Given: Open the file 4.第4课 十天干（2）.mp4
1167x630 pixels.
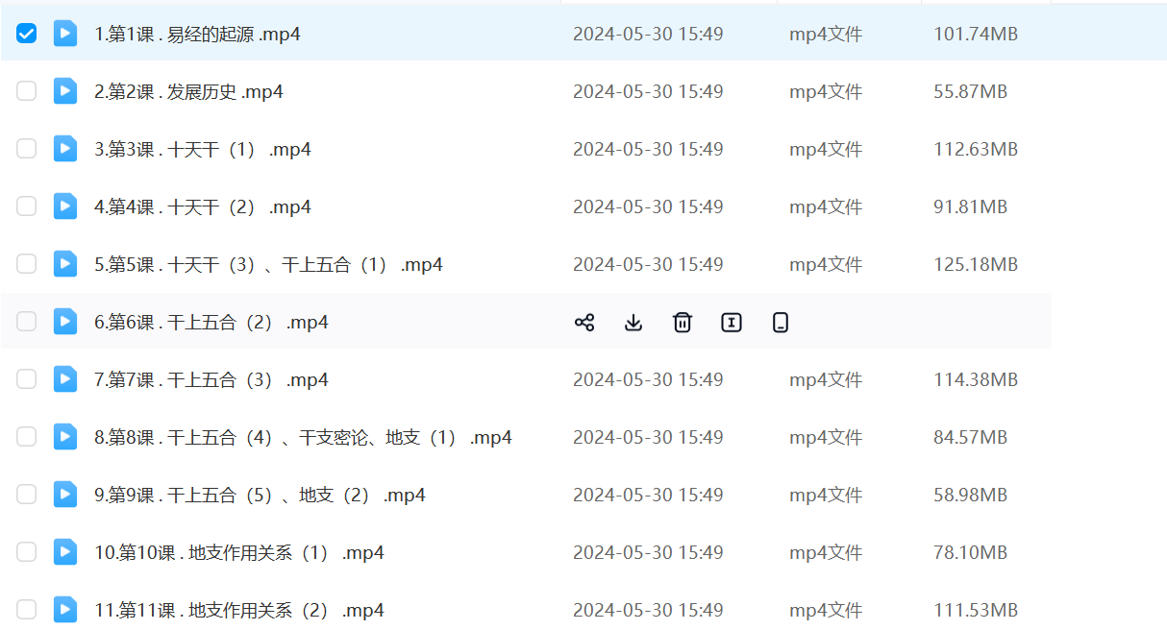Looking at the screenshot, I should [202, 207].
